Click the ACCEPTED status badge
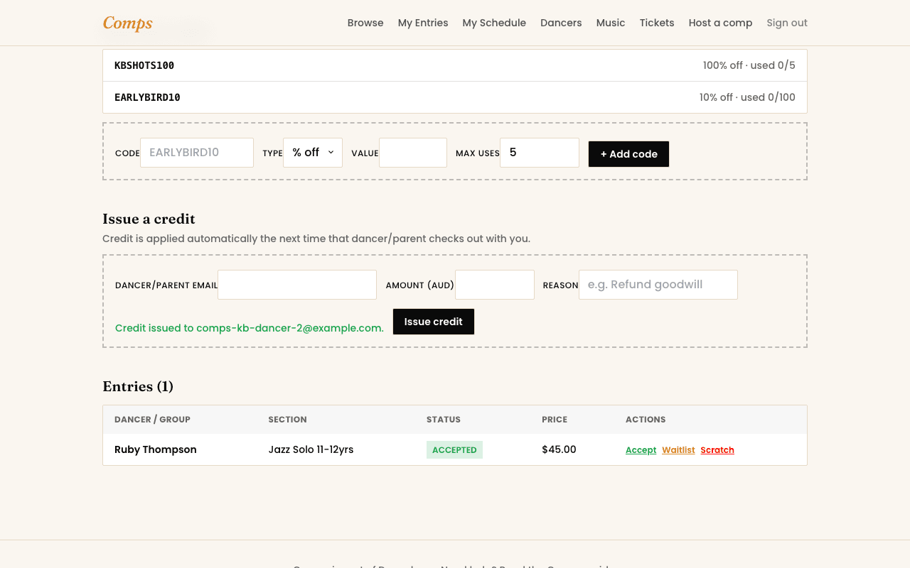 454,449
